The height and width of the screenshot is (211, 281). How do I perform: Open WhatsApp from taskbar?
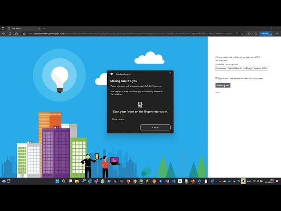point(102,181)
